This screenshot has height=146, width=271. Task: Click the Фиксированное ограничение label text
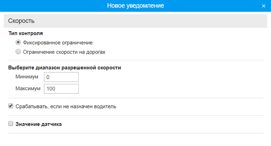[x=58, y=43]
